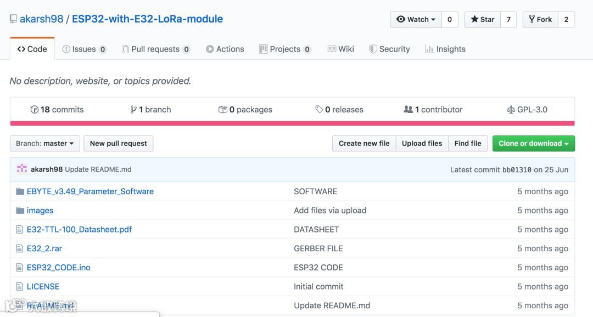Star this repository

(x=482, y=19)
